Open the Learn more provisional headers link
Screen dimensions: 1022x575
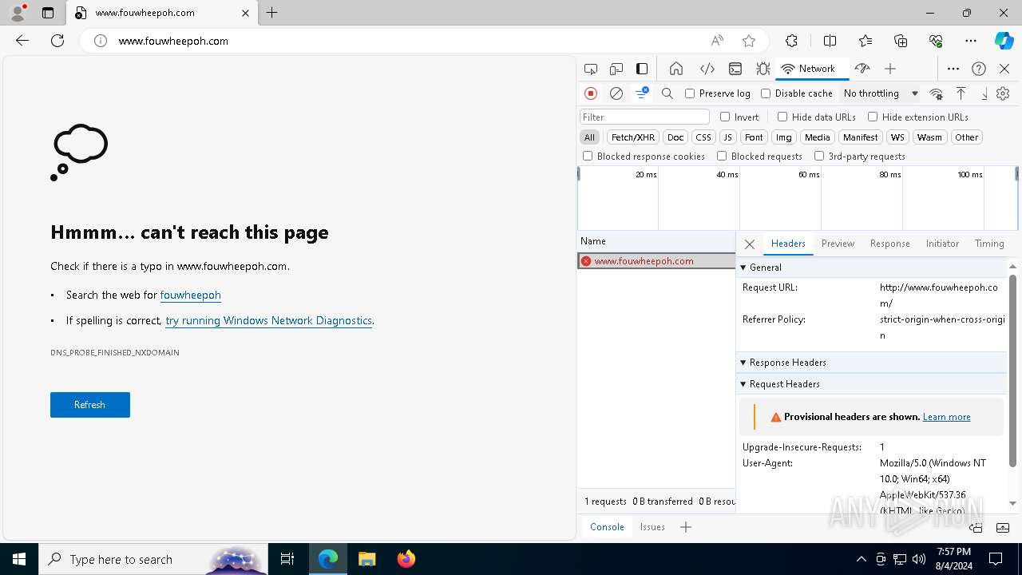point(946,417)
